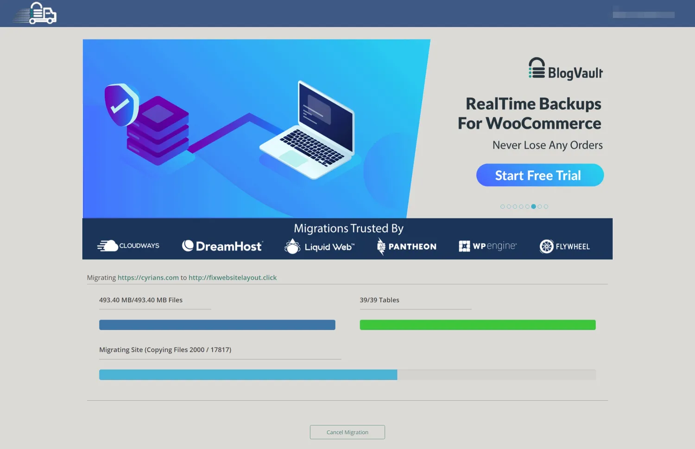
Task: Cancel the migration in progress
Action: click(x=347, y=432)
